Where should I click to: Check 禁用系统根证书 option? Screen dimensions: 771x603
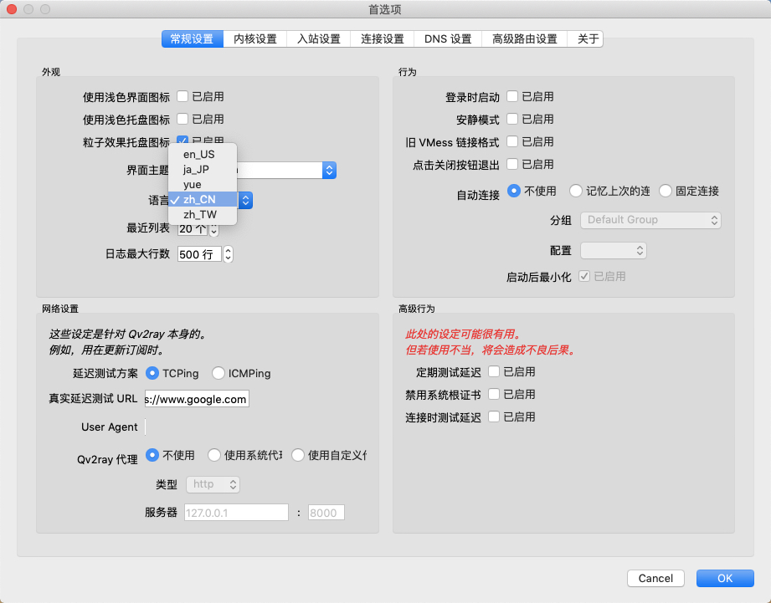[x=494, y=394]
